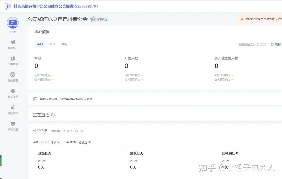
Task: Click the notice message icon beside 暂无退会审批
Action: click(35, 99)
